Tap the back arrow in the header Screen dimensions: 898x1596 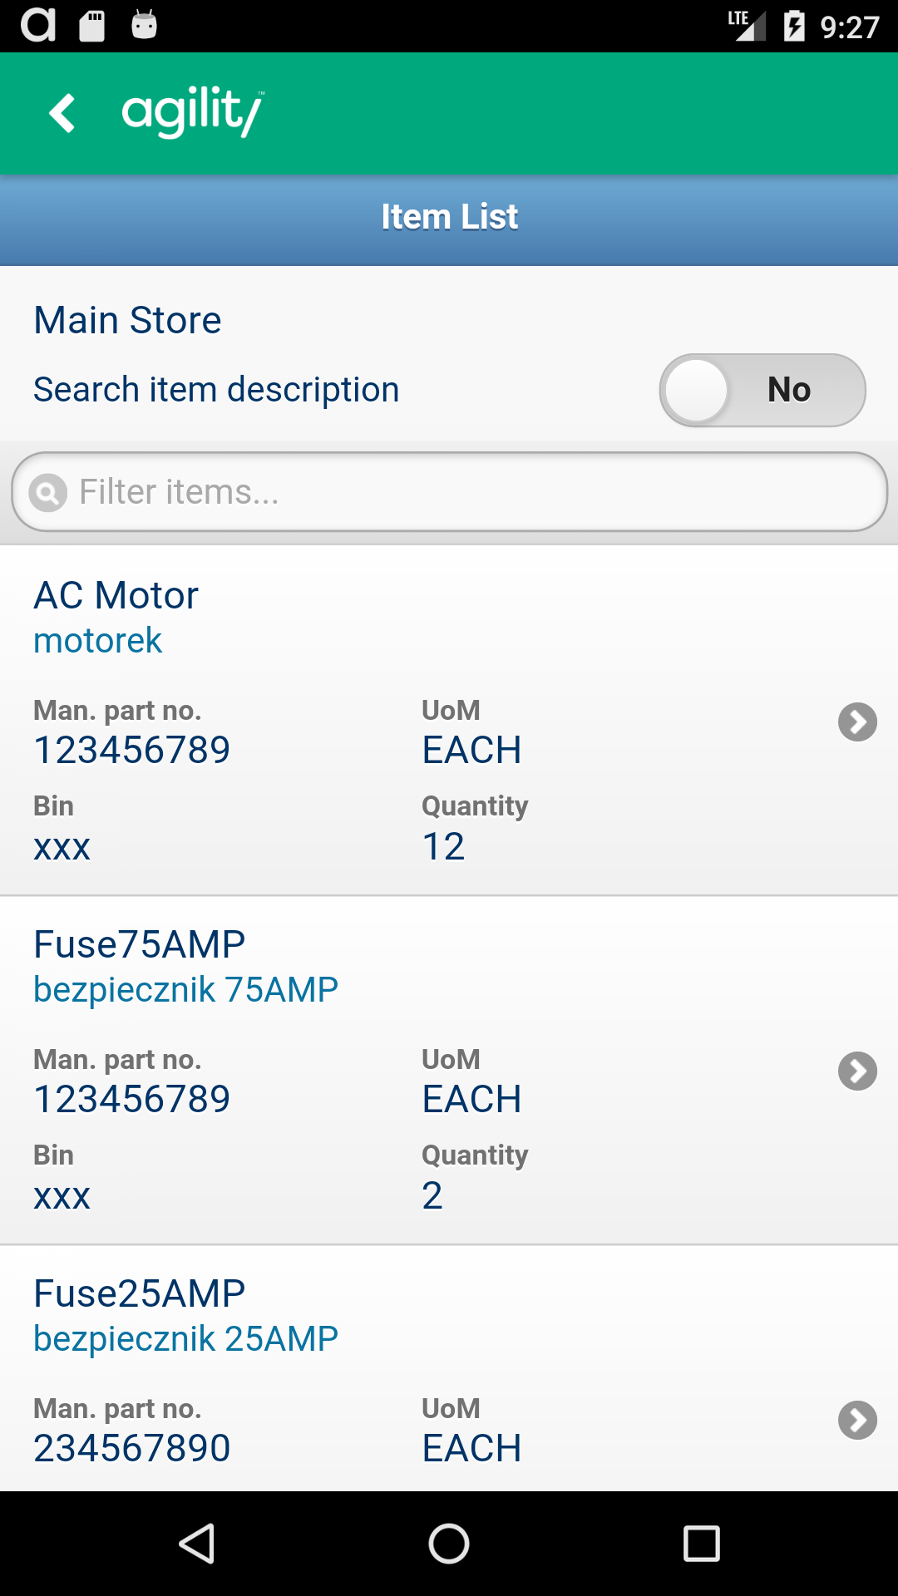[62, 113]
